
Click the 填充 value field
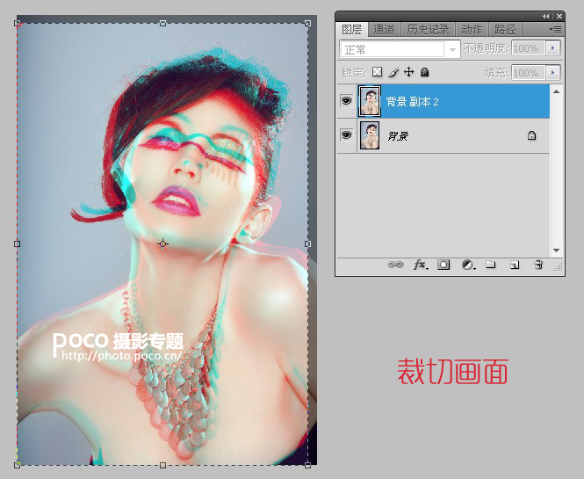[528, 73]
